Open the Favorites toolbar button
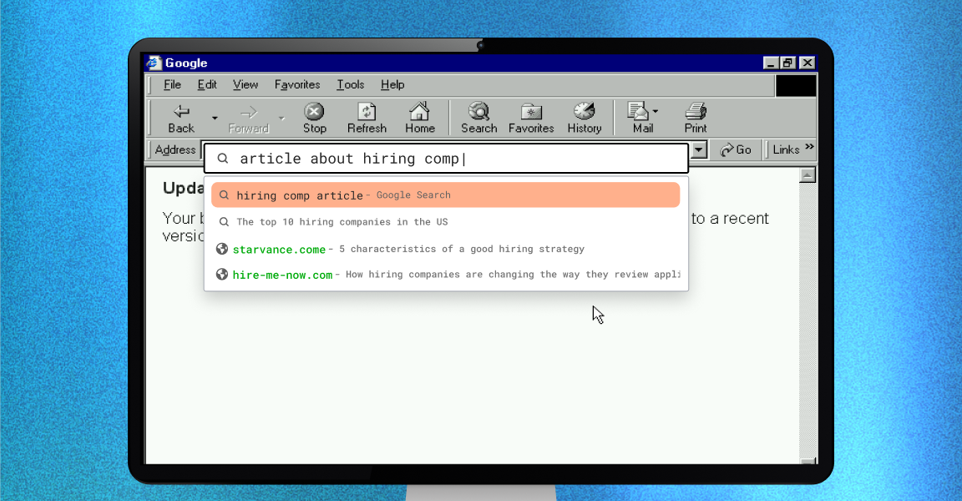Image resolution: width=962 pixels, height=501 pixels. 531,119
